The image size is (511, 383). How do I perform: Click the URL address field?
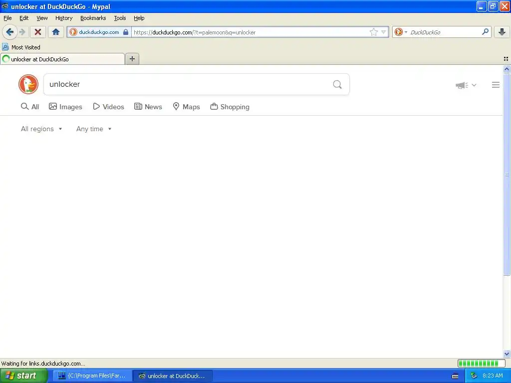(x=250, y=32)
